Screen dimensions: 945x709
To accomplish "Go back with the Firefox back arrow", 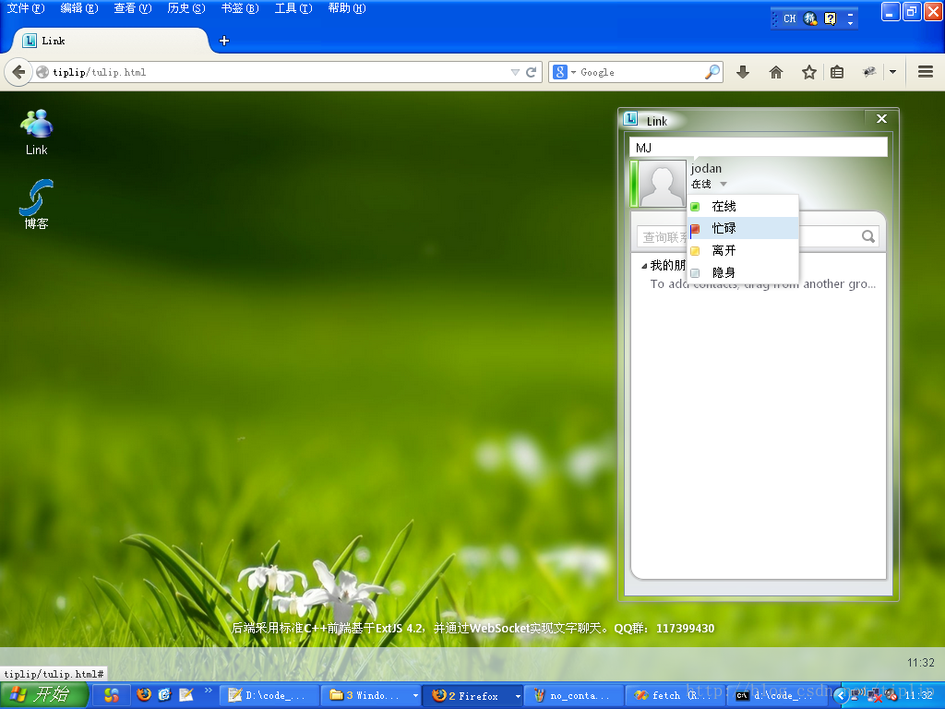I will [x=18, y=72].
